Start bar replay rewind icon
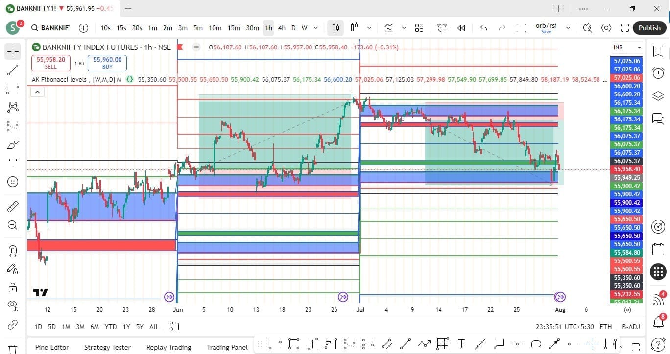 [x=461, y=28]
